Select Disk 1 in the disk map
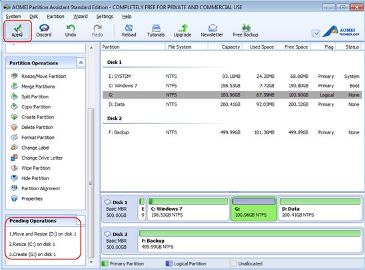This screenshot has width=365, height=270. pyautogui.click(x=119, y=209)
